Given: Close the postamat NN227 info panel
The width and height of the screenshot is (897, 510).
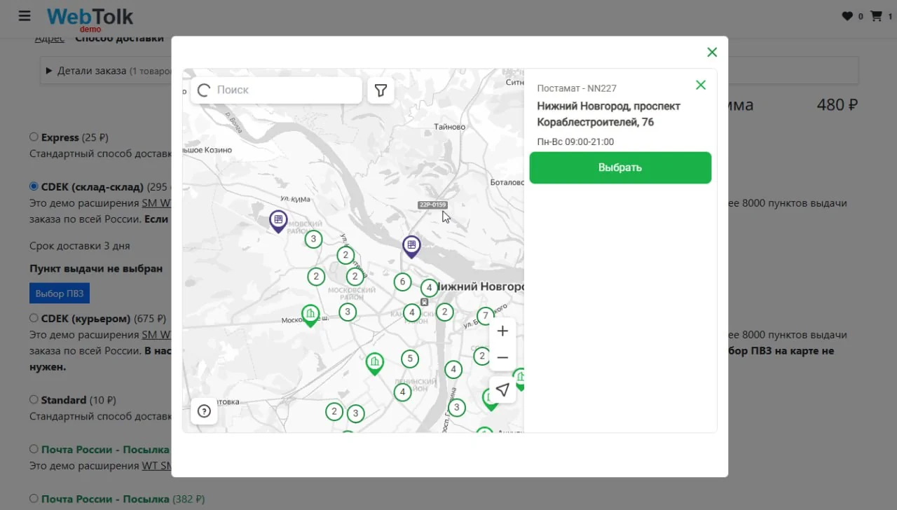Looking at the screenshot, I should tap(700, 85).
